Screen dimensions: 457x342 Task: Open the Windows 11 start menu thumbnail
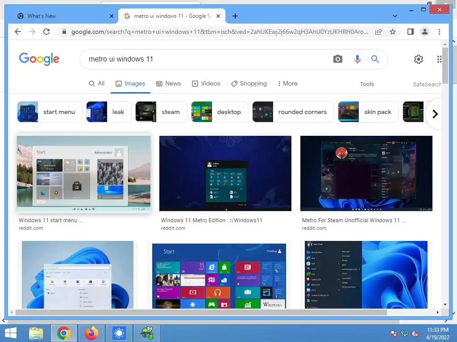point(83,174)
